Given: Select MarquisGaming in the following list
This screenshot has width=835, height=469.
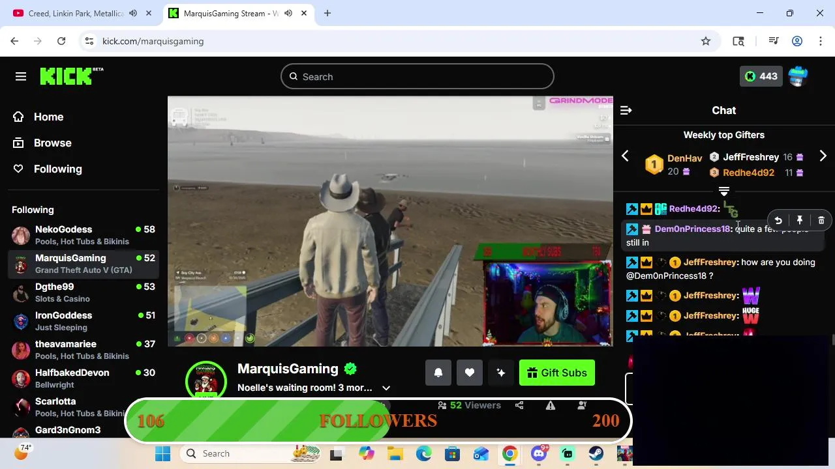Looking at the screenshot, I should coord(83,264).
